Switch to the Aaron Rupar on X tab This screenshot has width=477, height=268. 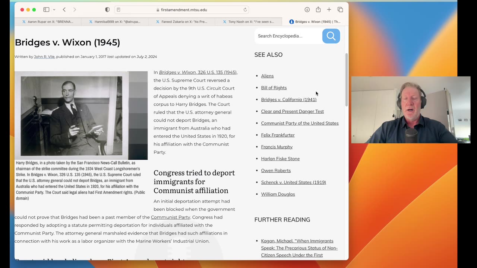tap(48, 22)
